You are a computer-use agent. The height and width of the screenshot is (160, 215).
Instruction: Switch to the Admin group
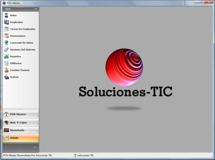[x=21, y=138]
